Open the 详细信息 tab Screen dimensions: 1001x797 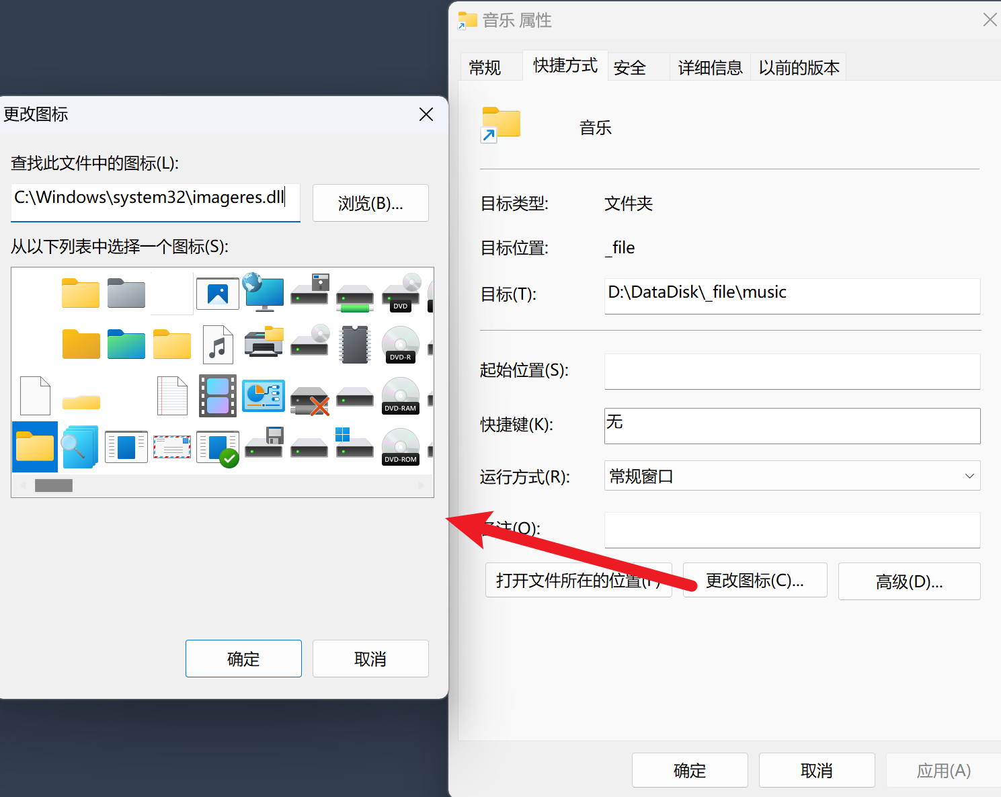click(710, 67)
